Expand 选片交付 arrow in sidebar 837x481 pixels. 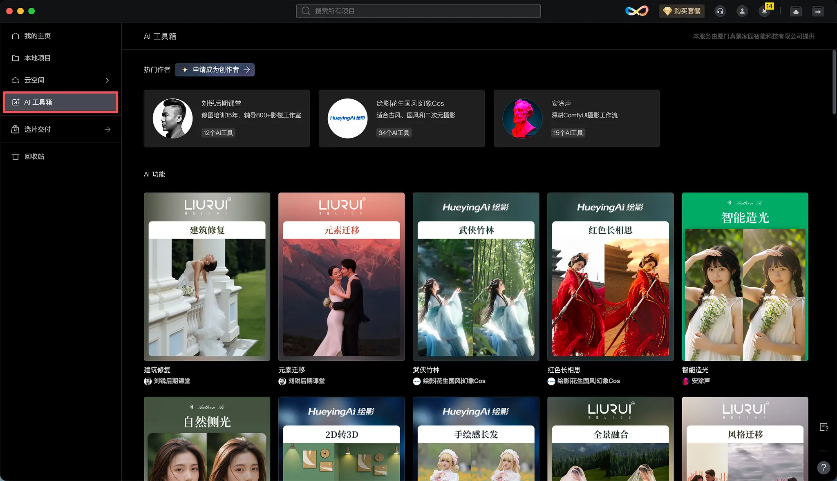(x=107, y=130)
